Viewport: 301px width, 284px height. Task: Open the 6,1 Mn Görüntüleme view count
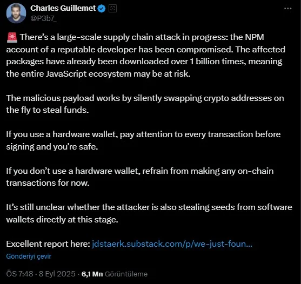[115, 274]
